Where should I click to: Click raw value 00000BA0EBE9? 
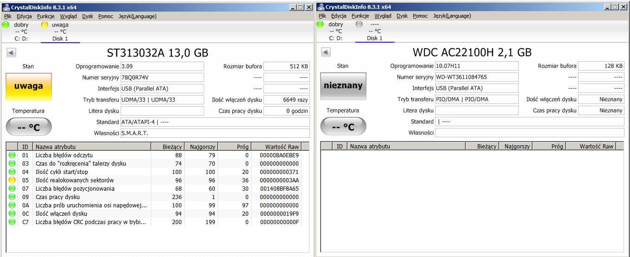click(279, 155)
